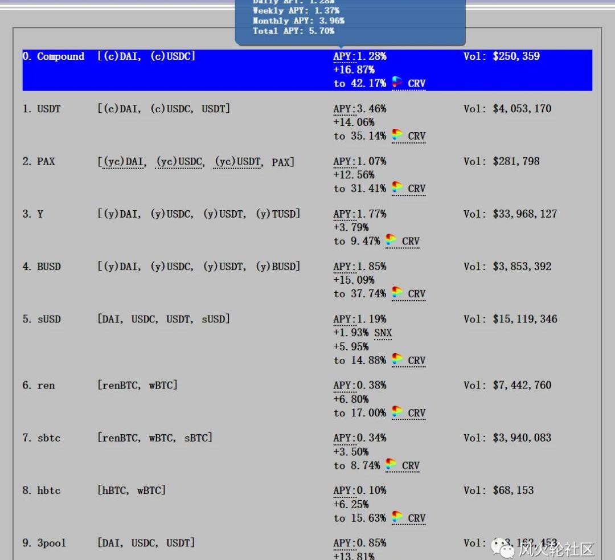The width and height of the screenshot is (615, 560).
Task: Select the volume value $3,853,392
Action: pyautogui.click(x=522, y=267)
